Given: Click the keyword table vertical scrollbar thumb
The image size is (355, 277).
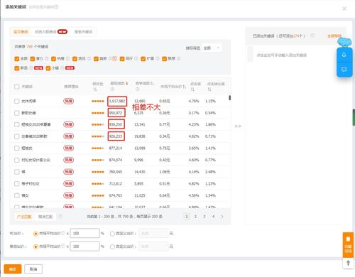Looking at the screenshot, I should [x=229, y=98].
